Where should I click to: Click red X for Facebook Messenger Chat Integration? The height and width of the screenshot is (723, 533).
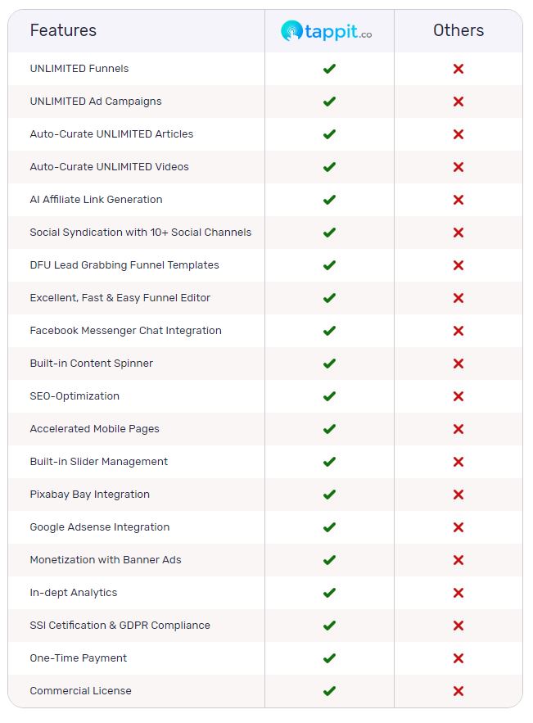pyautogui.click(x=458, y=331)
